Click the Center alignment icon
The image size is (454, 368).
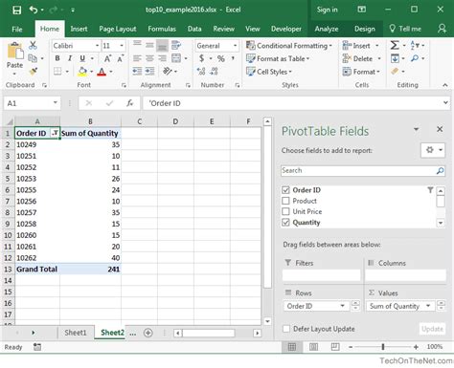[149, 58]
